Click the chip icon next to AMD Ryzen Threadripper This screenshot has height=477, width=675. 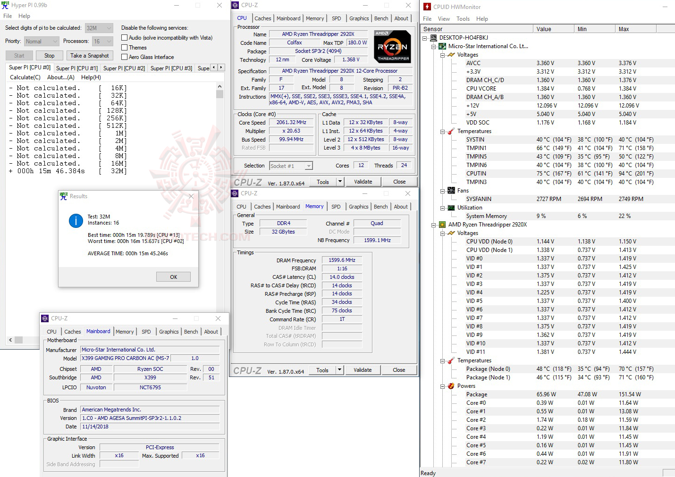point(442,225)
